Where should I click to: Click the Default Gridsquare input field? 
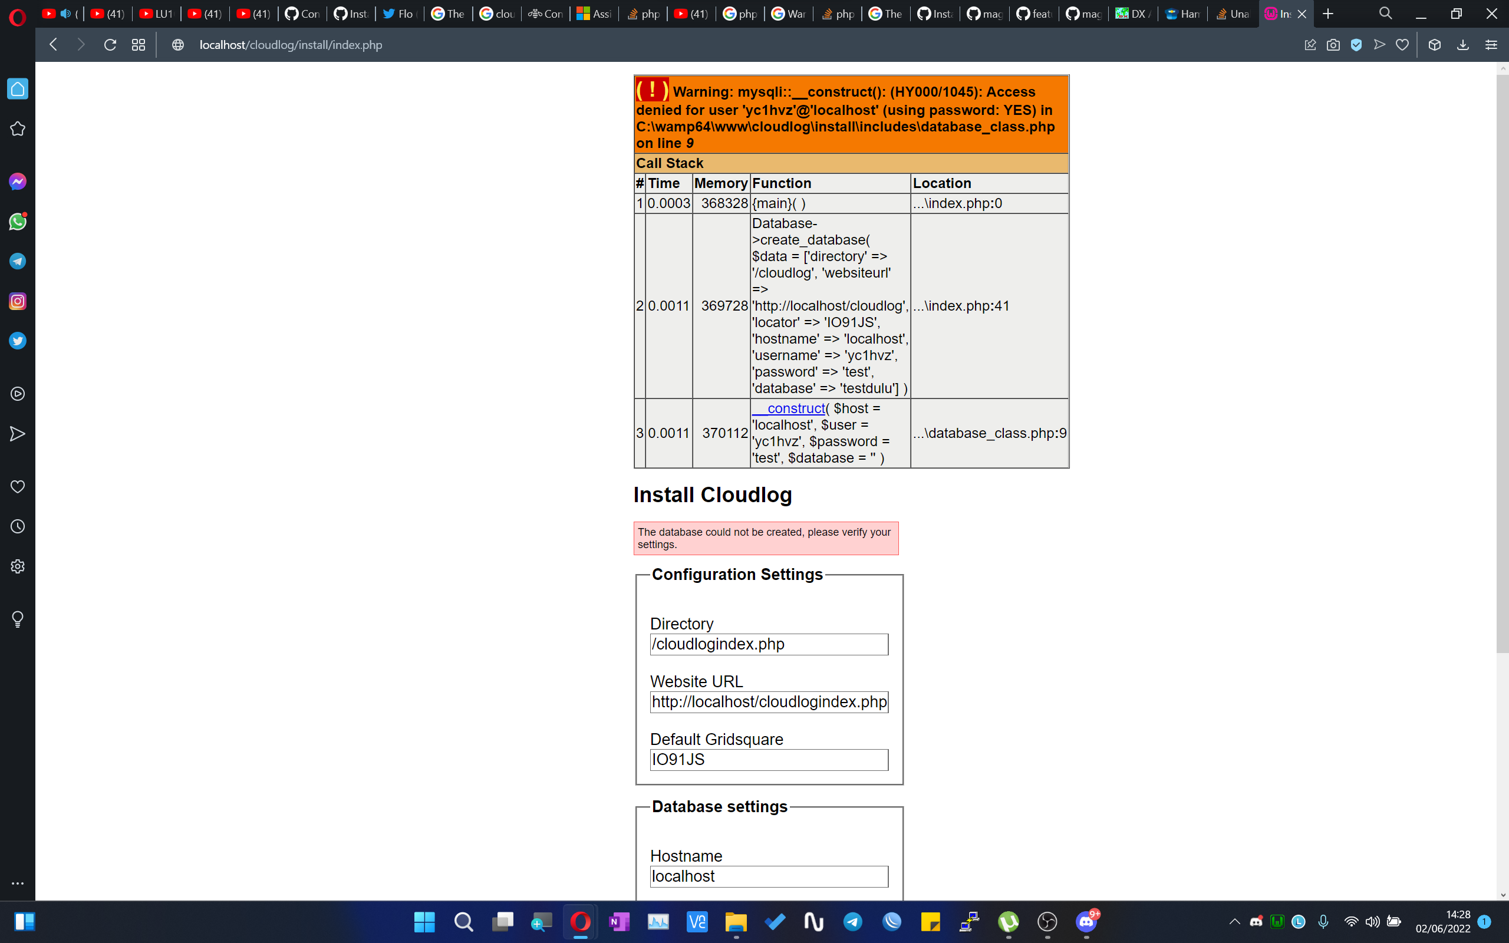pyautogui.click(x=769, y=760)
